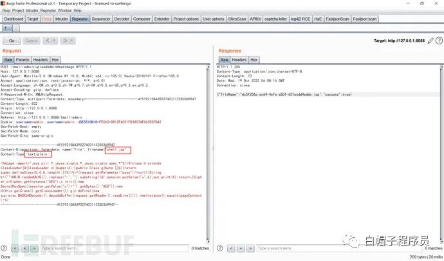Open the User options tab

pos(213,19)
